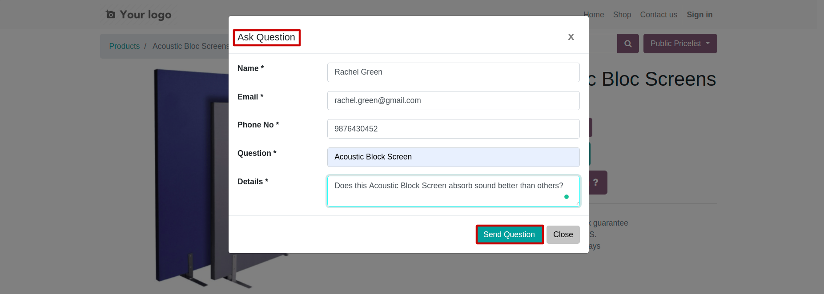Click the search magnifier icon
The width and height of the screenshot is (824, 294).
coord(628,44)
